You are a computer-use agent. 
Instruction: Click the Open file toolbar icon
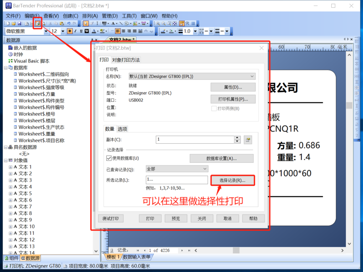click(x=14, y=23)
